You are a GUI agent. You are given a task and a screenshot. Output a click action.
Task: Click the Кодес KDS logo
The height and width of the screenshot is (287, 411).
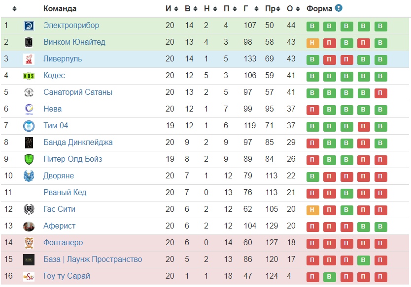[29, 76]
